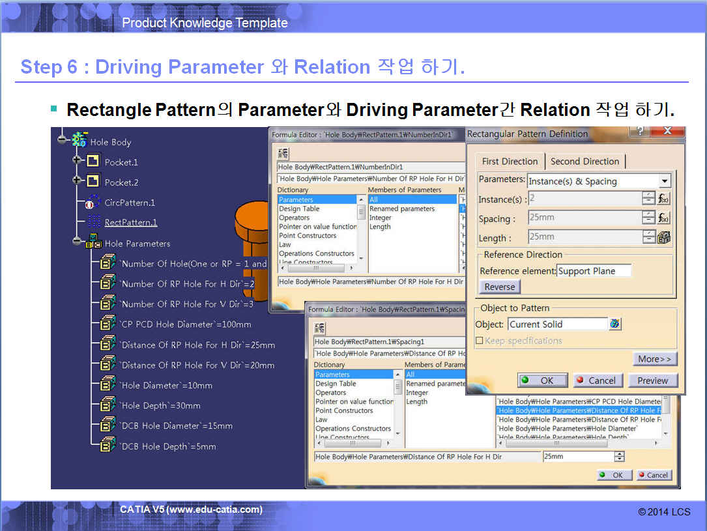The height and width of the screenshot is (531, 707).
Task: Click the Length spinner arrows
Action: click(x=648, y=237)
